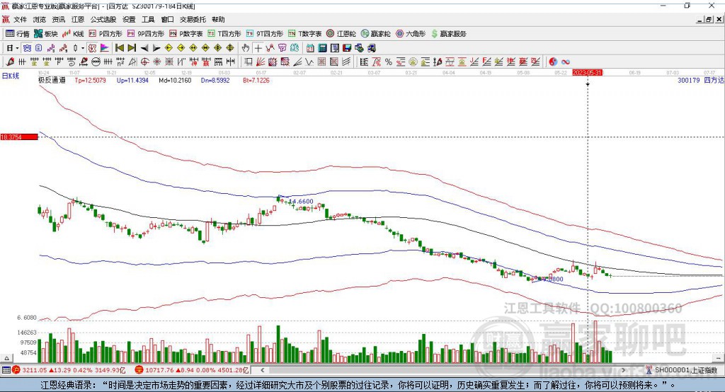Open 赢家服务 service link
Screen dimensions: 725x392
448,34
